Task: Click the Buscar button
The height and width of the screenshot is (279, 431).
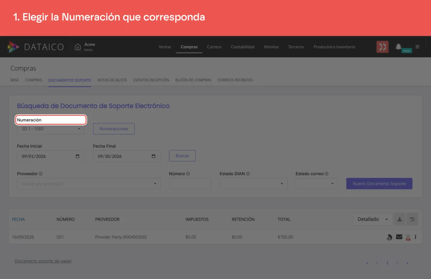Action: click(x=183, y=156)
